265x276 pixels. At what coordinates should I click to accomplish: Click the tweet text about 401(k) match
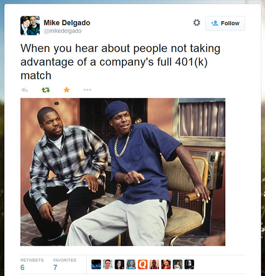coord(120,62)
